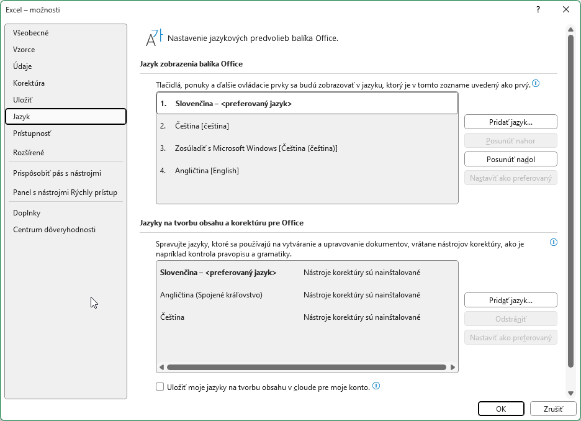Select Angličtina (Spojené kráľovstvo) authoring row
Viewport: 581px width, 421px height.
(x=307, y=294)
